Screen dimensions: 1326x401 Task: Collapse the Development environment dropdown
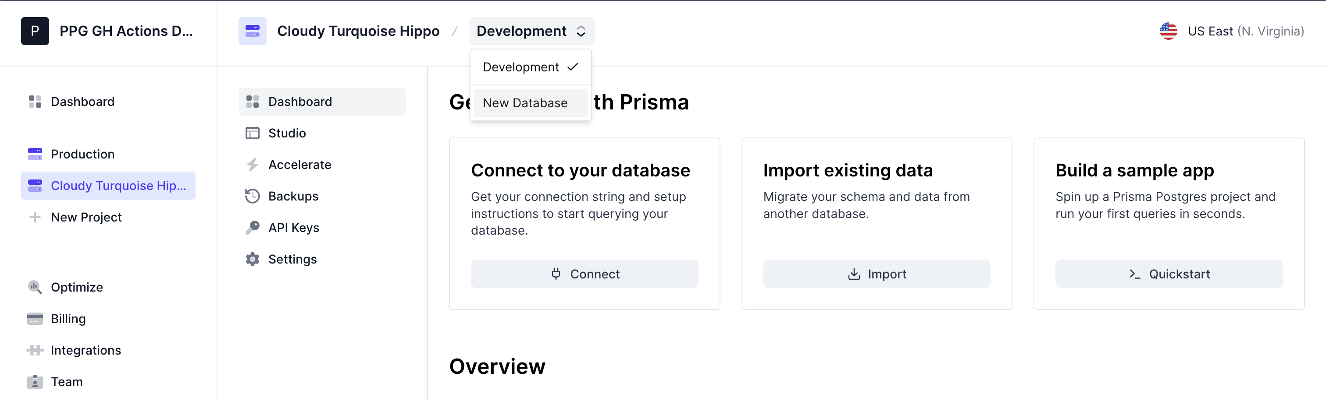coord(532,31)
